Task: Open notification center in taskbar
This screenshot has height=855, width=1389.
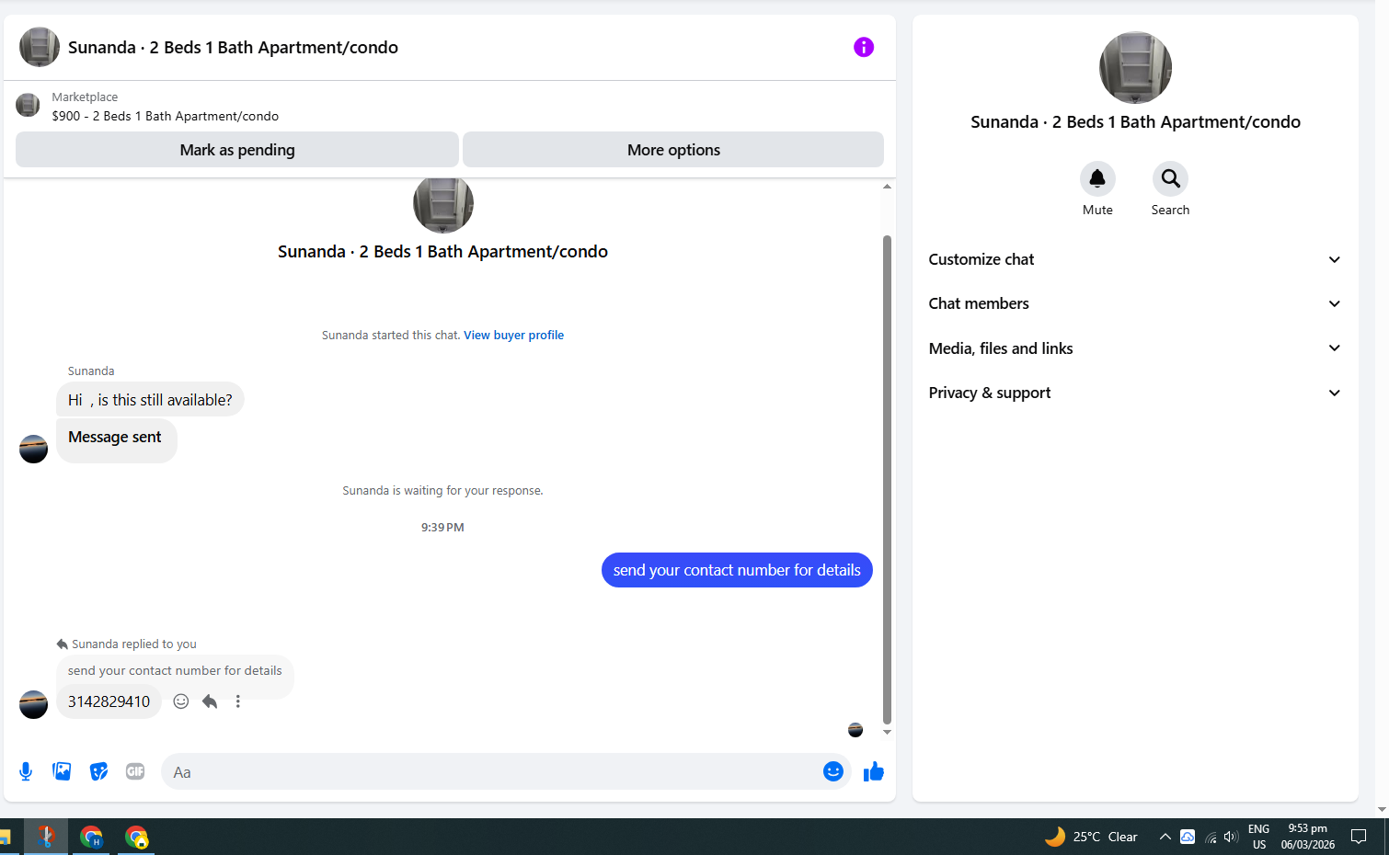Action: pyautogui.click(x=1359, y=837)
